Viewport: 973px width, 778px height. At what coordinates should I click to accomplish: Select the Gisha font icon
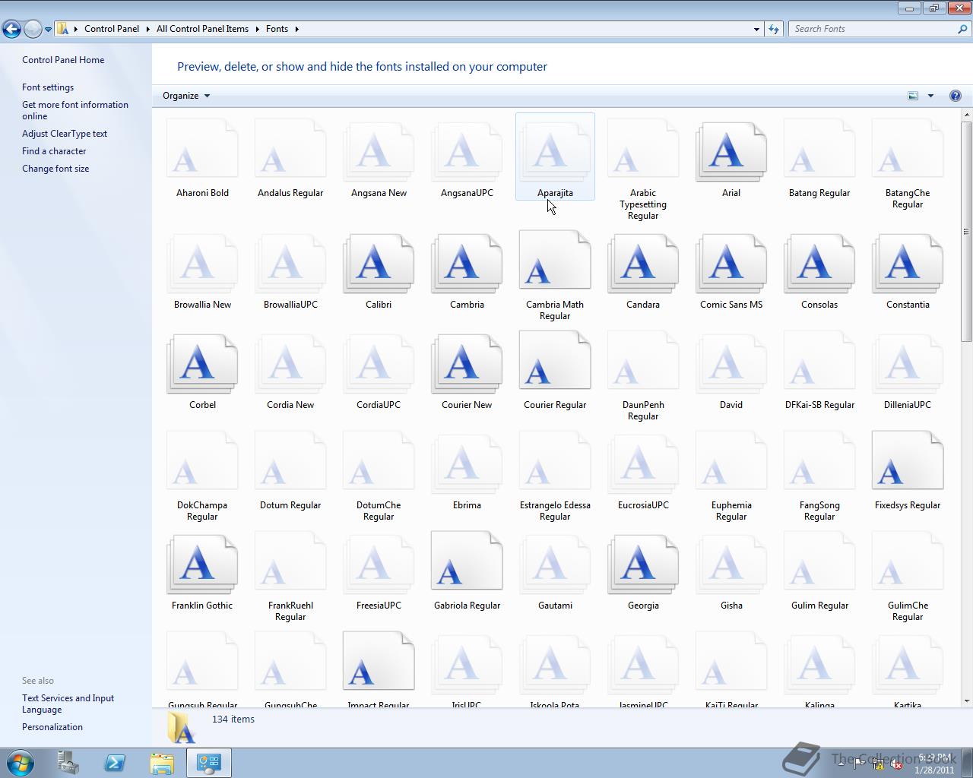(x=731, y=564)
